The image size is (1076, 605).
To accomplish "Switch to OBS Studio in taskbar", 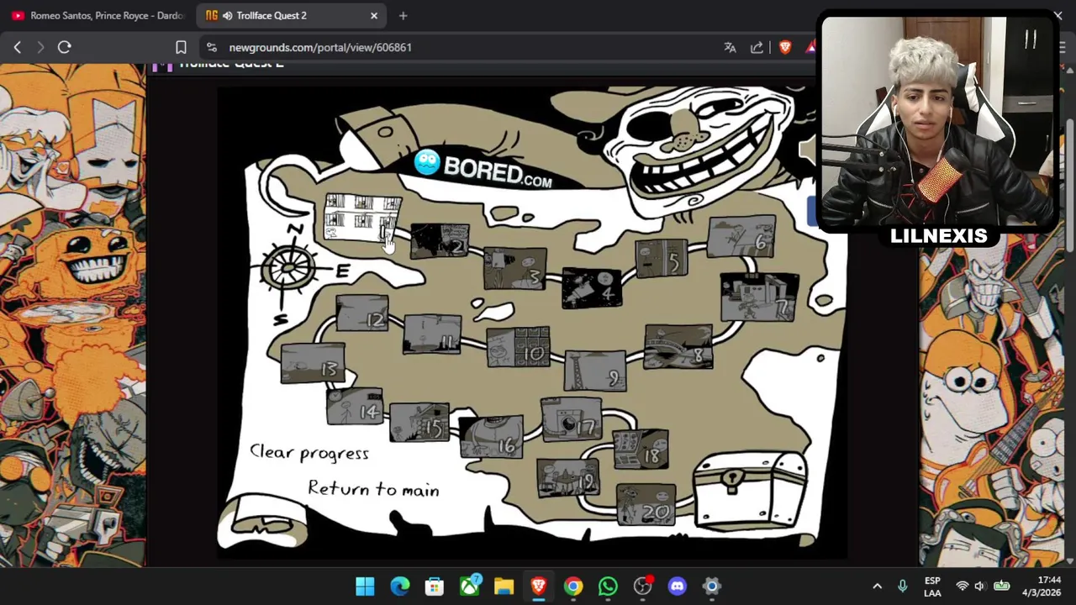I will click(642, 586).
